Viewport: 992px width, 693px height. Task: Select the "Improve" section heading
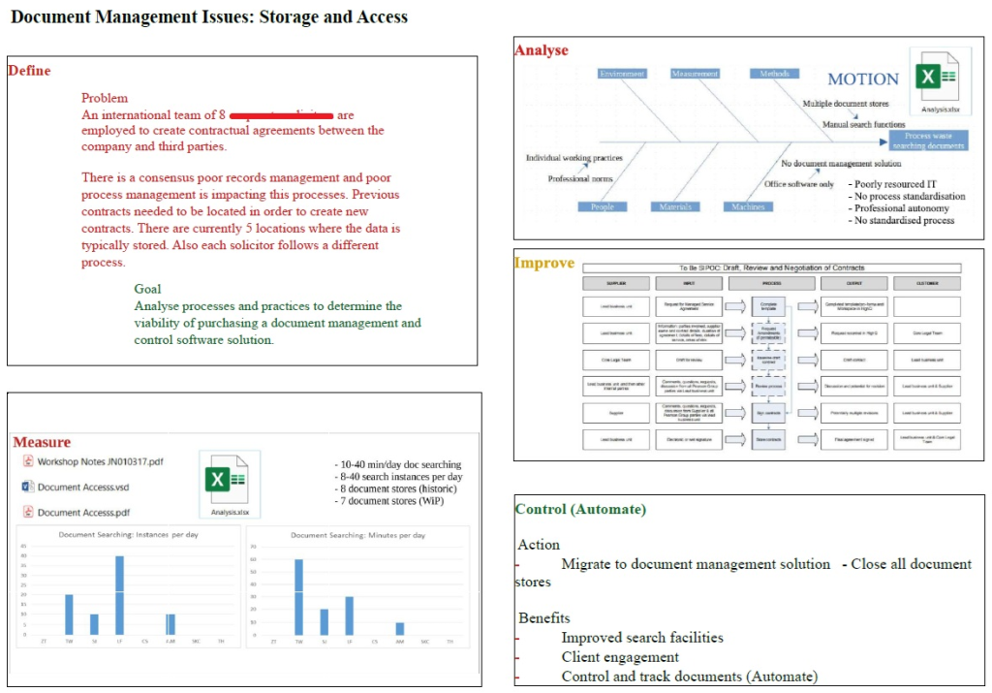tap(544, 263)
